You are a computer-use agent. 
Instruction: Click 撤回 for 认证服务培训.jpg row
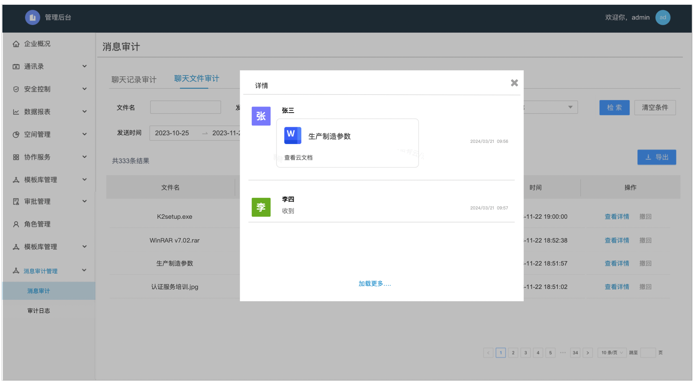coord(645,287)
